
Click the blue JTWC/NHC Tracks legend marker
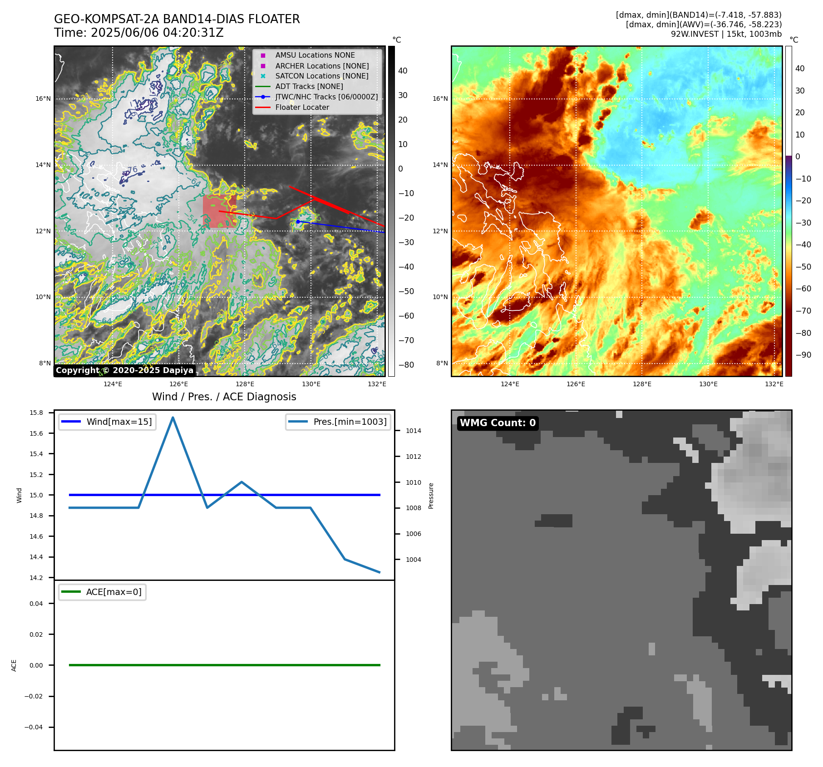[x=263, y=97]
